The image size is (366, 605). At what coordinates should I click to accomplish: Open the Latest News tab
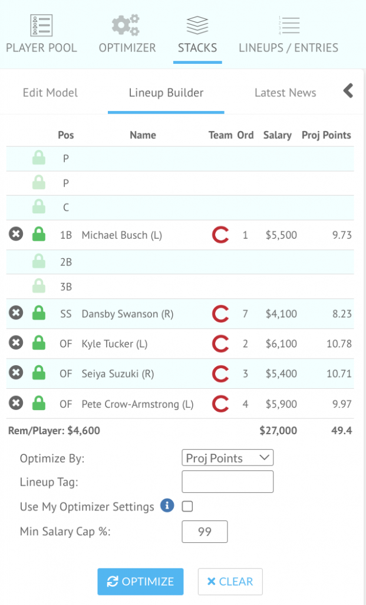pos(285,93)
